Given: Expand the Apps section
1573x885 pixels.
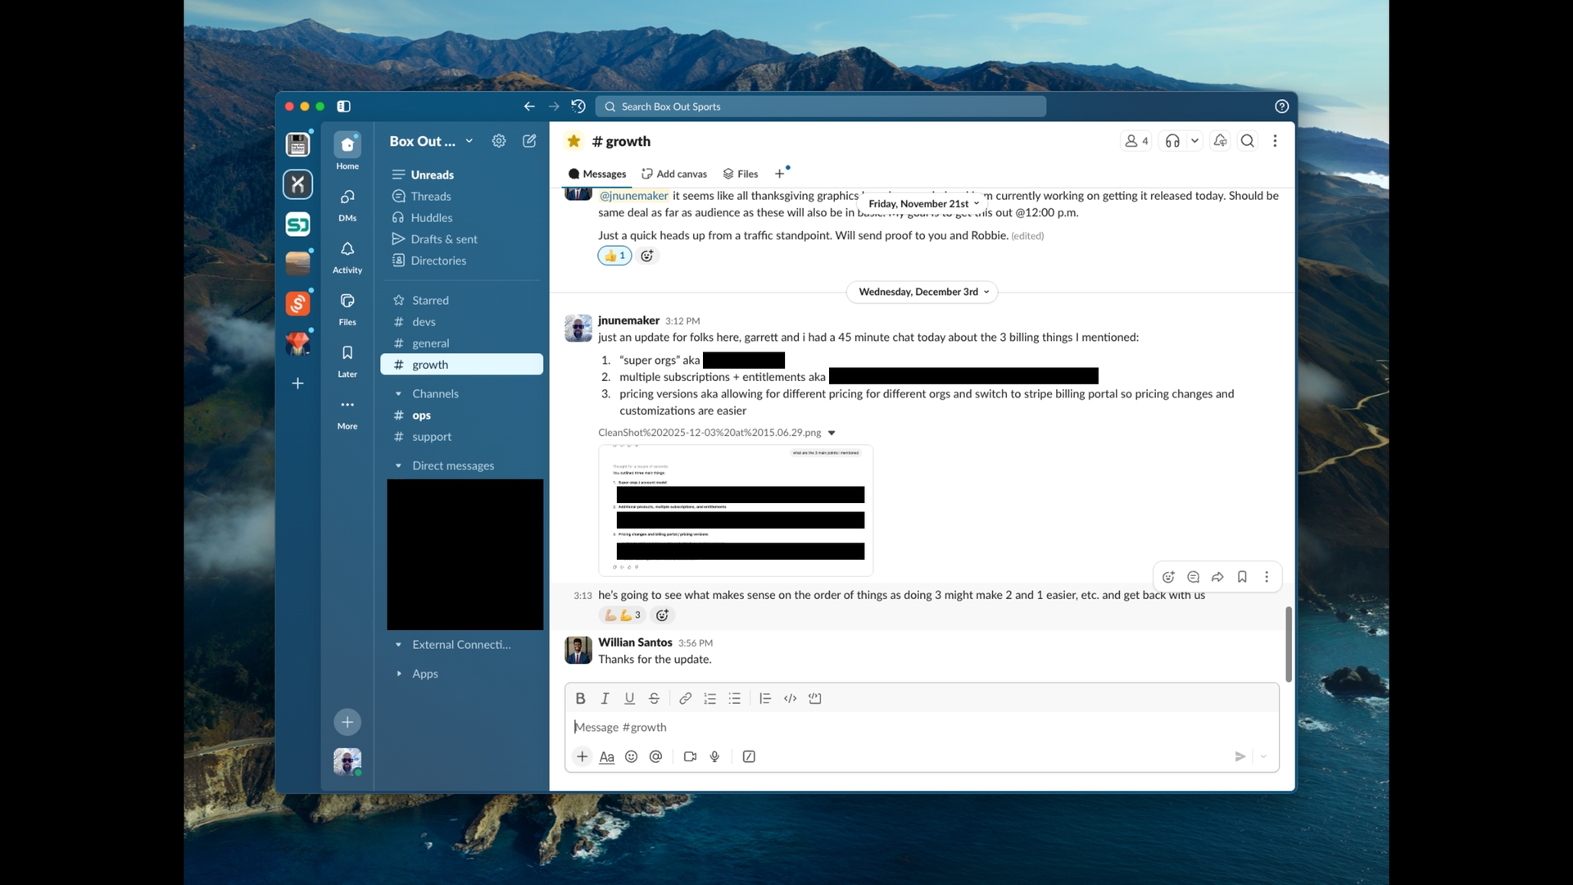Looking at the screenshot, I should click(x=398, y=674).
